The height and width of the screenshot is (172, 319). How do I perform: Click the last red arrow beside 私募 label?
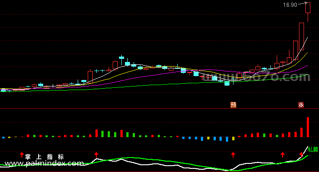[x=301, y=155]
